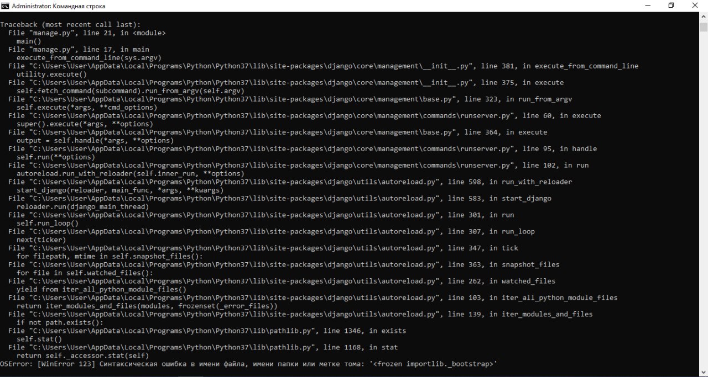Click the '__init__.py line 381' file line
The width and height of the screenshot is (708, 377).
click(x=323, y=66)
